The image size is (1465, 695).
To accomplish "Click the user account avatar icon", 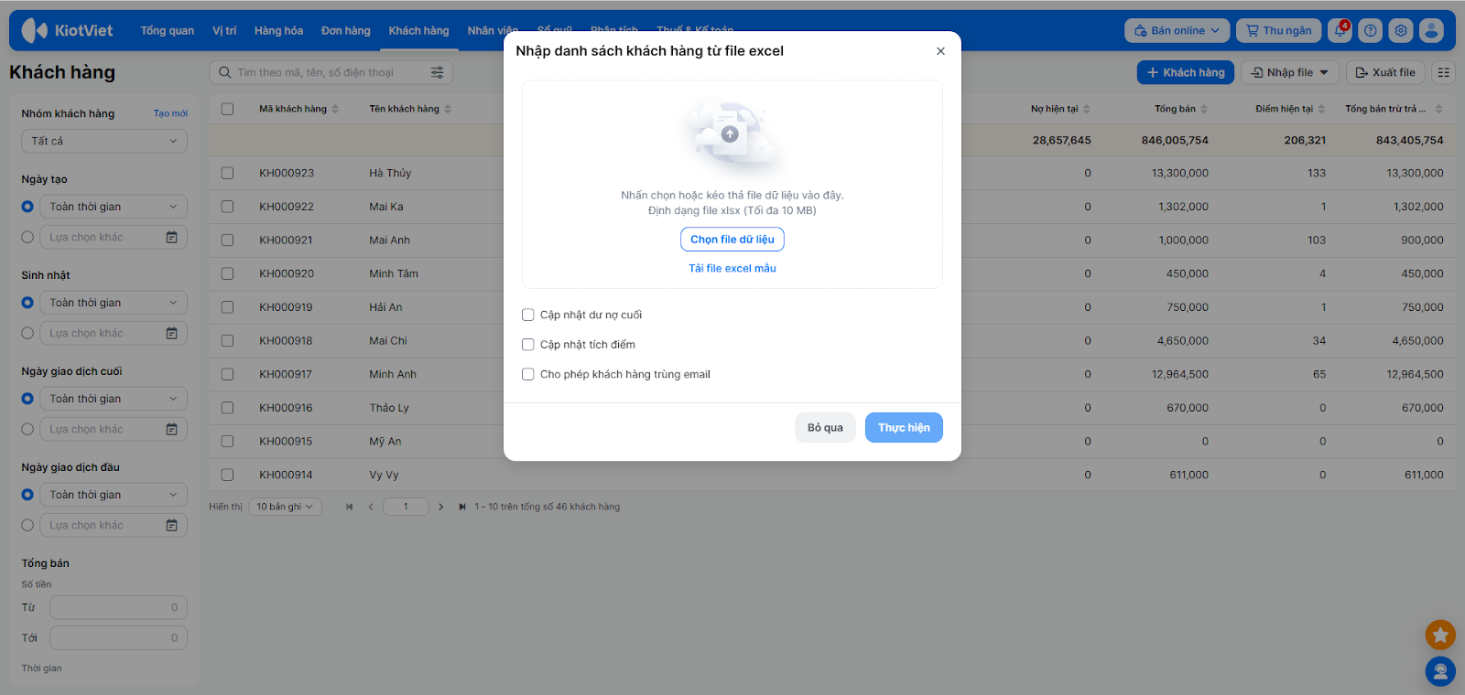I will pos(1431,30).
